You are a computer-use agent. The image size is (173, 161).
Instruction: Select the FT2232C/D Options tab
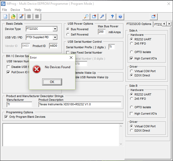point(139,24)
